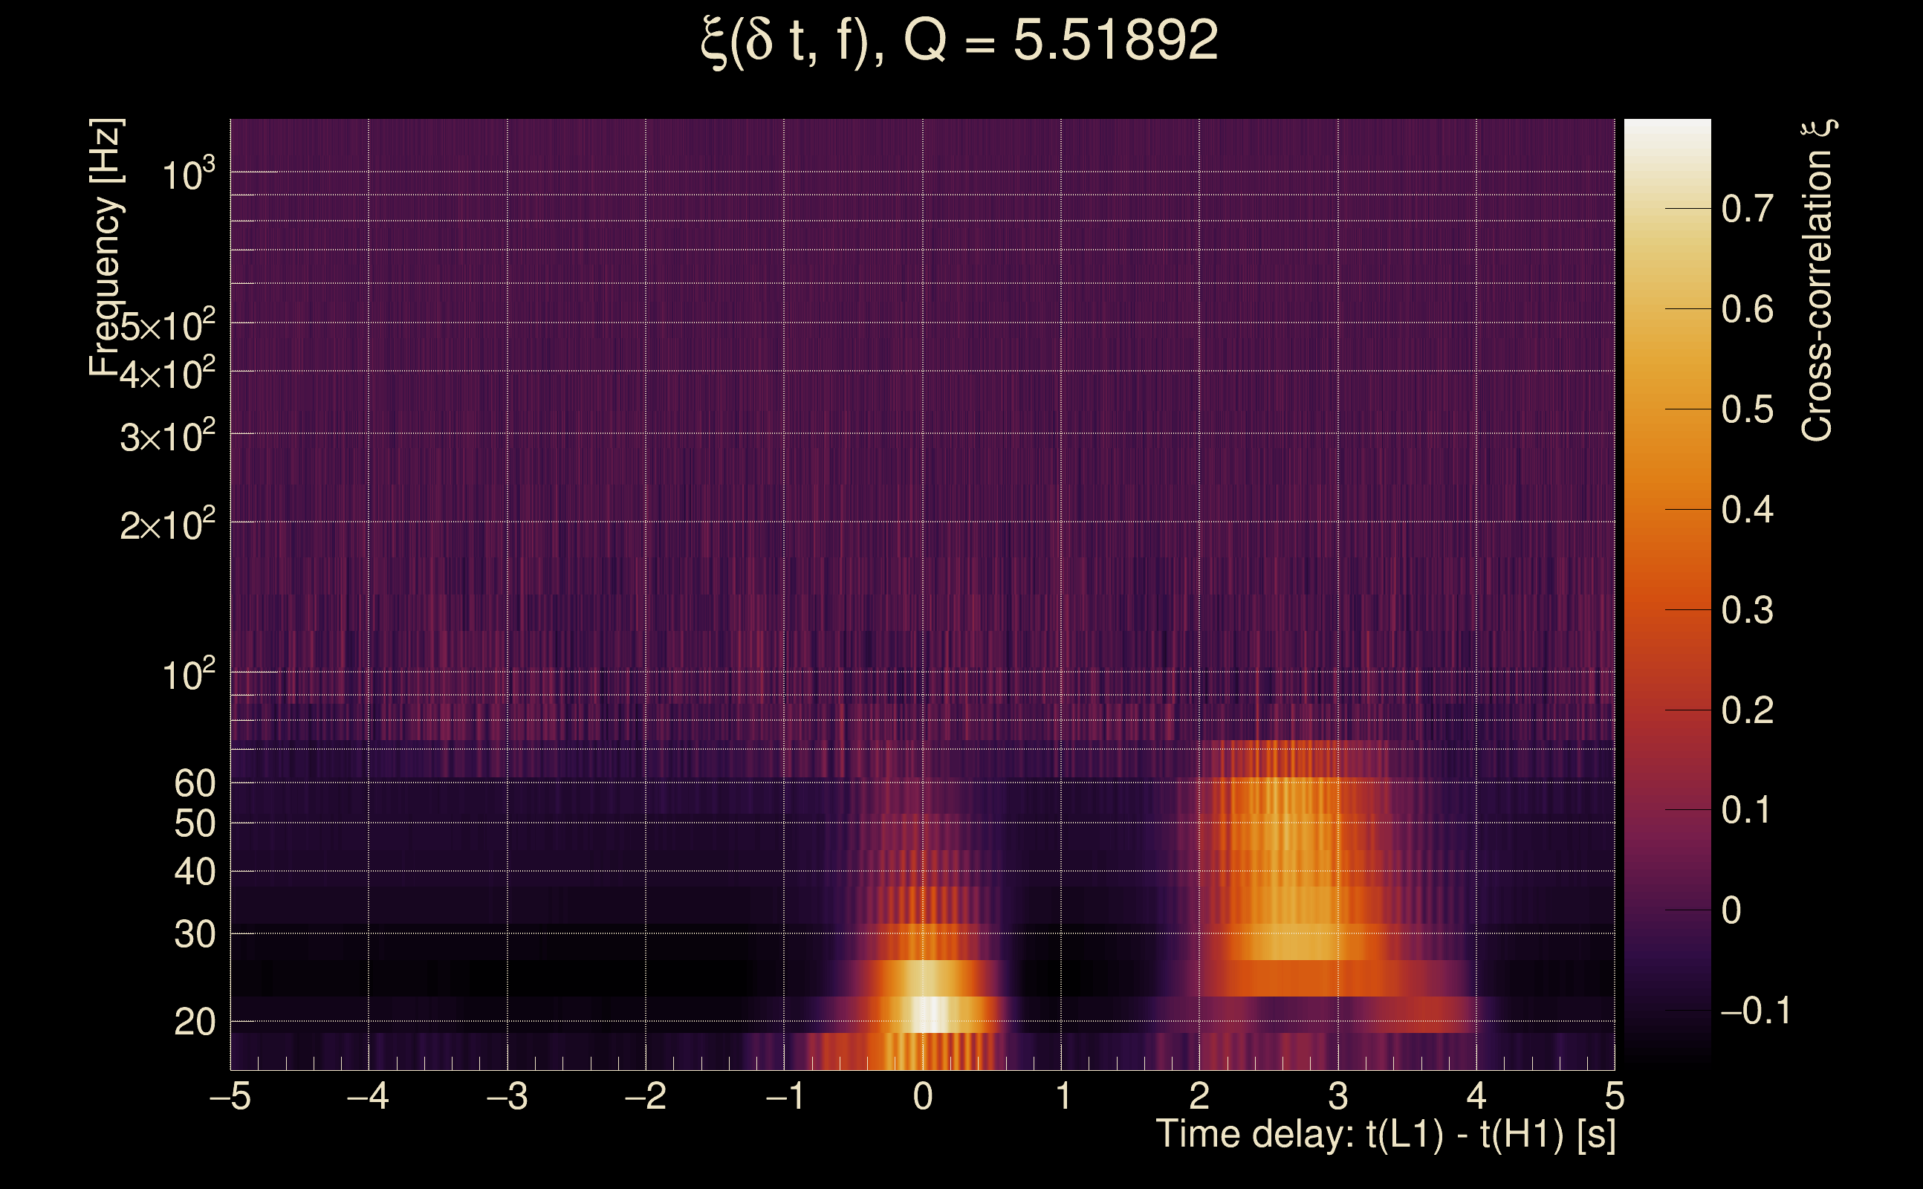Viewport: 1923px width, 1189px height.
Task: Click the plot title showing Q = 5.51892
Action: (959, 41)
